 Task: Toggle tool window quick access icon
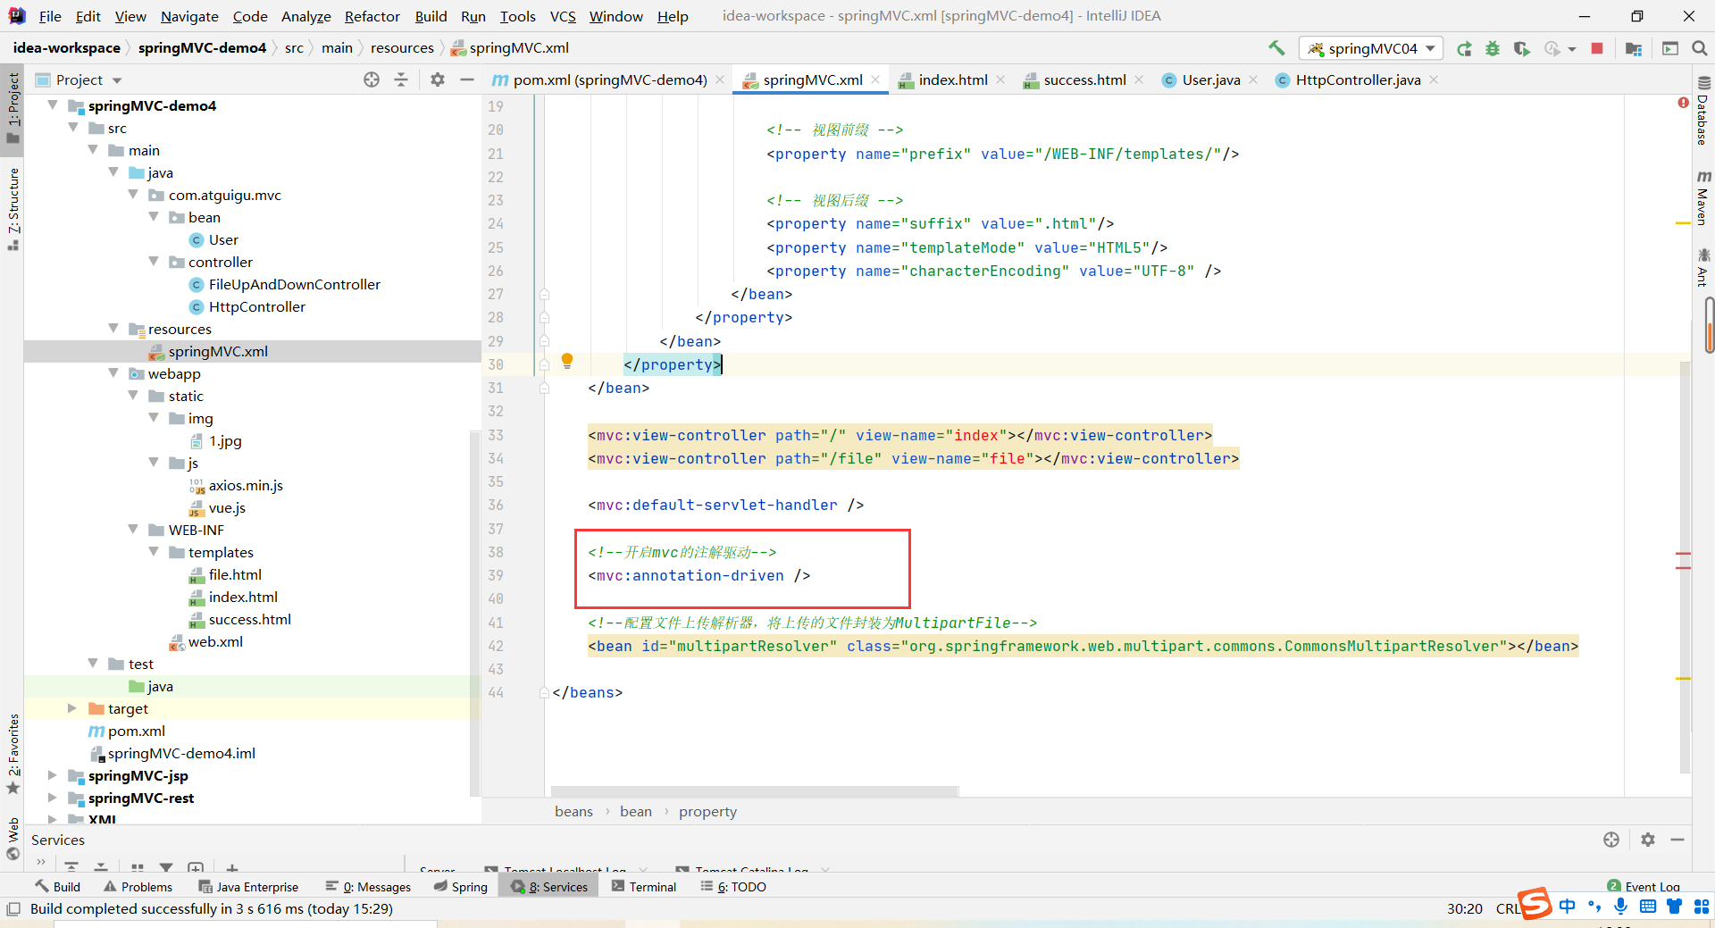point(13,909)
